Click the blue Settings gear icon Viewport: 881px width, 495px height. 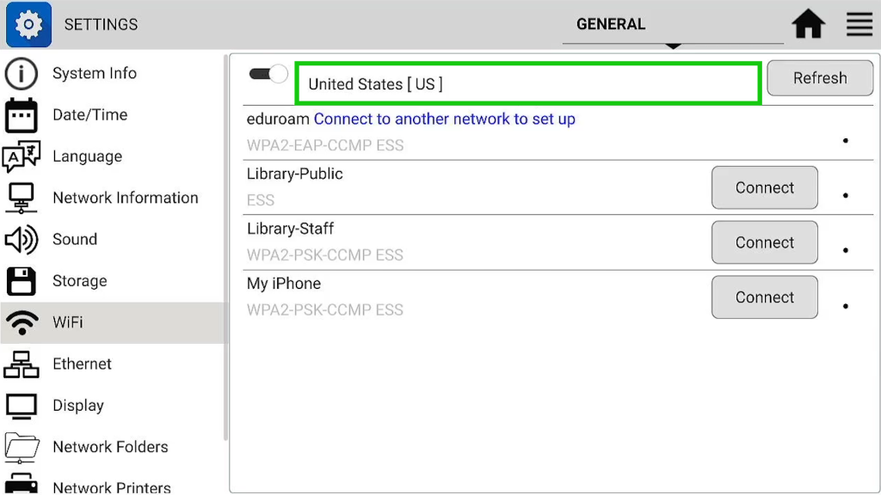click(28, 24)
